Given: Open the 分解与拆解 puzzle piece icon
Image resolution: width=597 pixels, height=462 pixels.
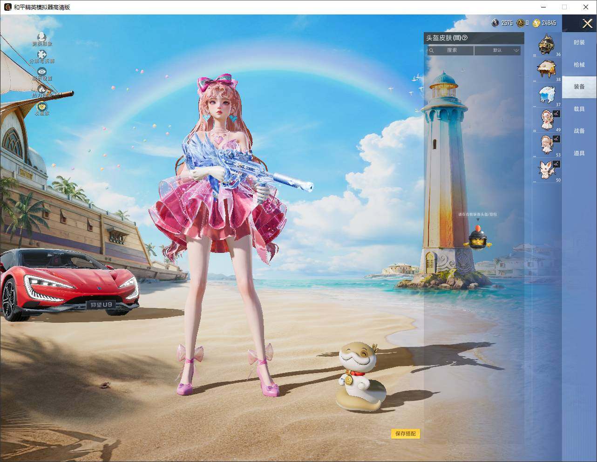Looking at the screenshot, I should [42, 54].
